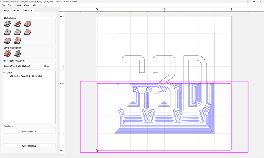The width and height of the screenshot is (264, 158).
Task: Select the Pocket toolpath icon
Action: point(18,24)
